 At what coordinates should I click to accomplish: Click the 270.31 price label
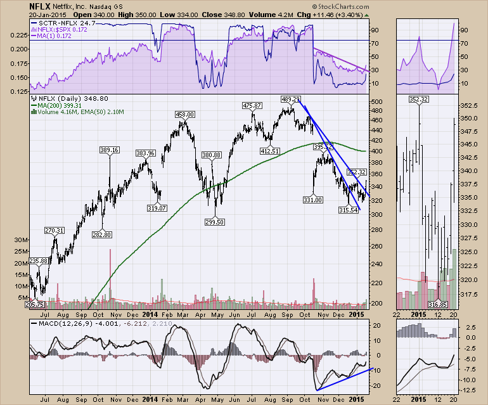[55, 230]
